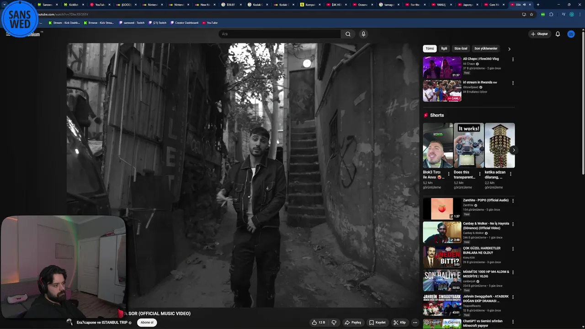This screenshot has height=329, width=585.
Task: Open options for Ali Chapo Flow360 Vlog
Action: pos(513,59)
